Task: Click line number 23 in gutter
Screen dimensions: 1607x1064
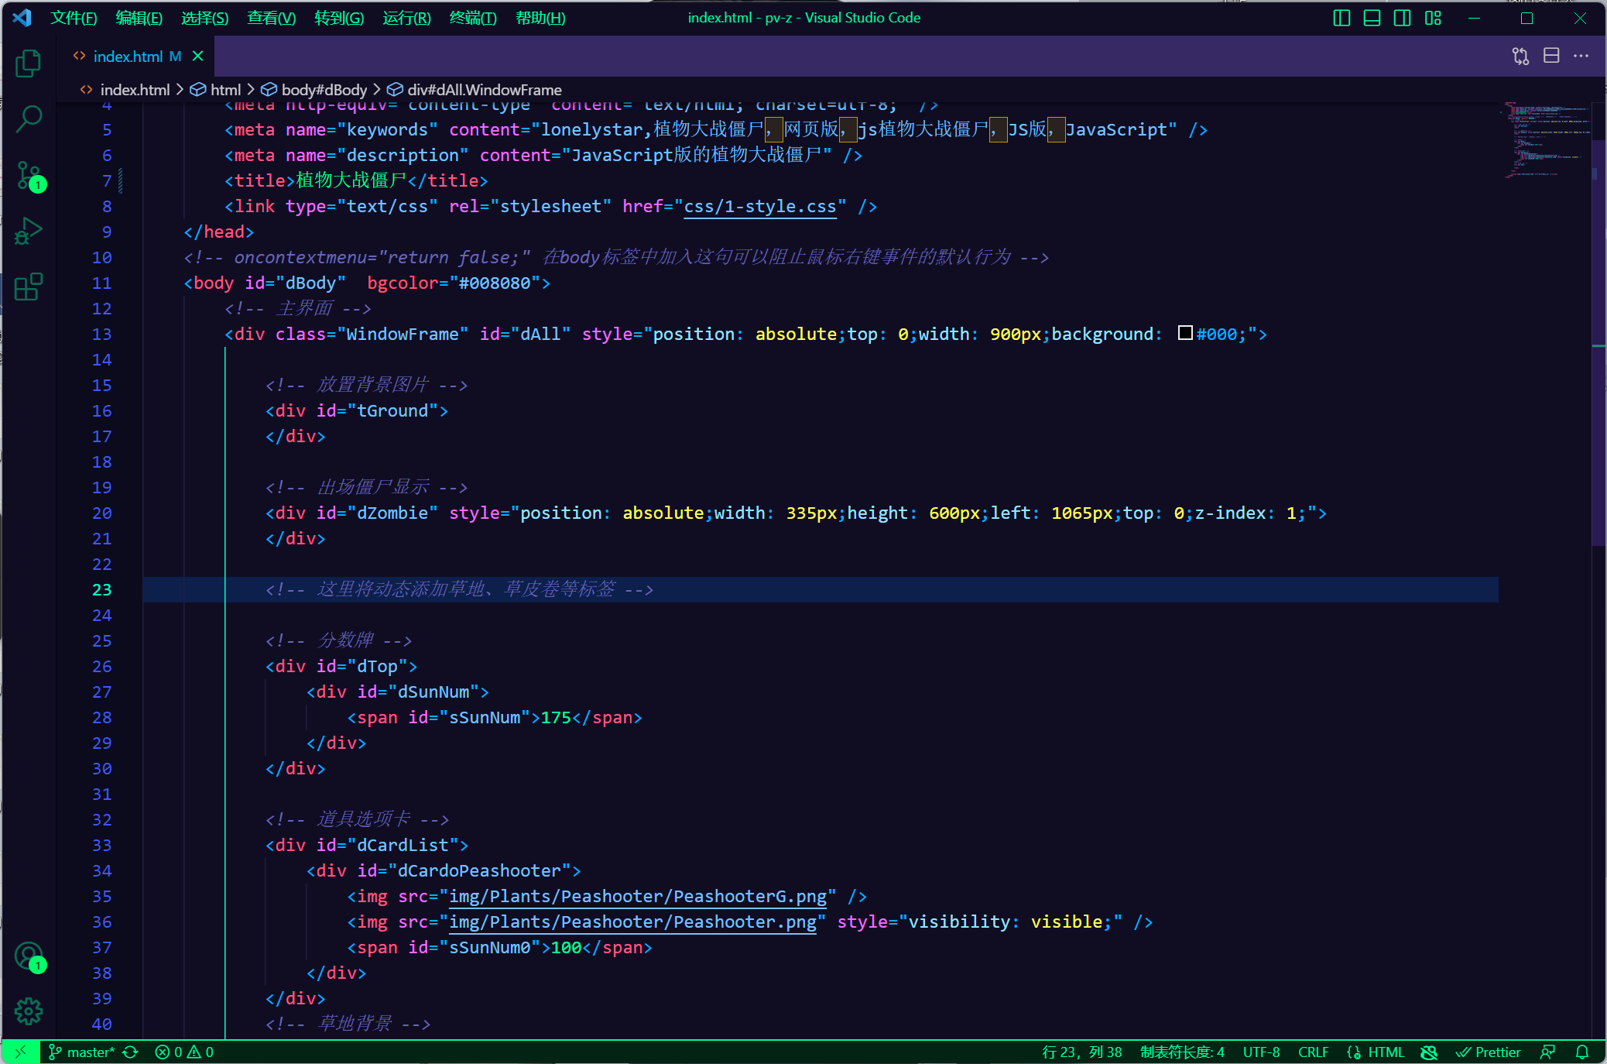Action: click(x=101, y=590)
